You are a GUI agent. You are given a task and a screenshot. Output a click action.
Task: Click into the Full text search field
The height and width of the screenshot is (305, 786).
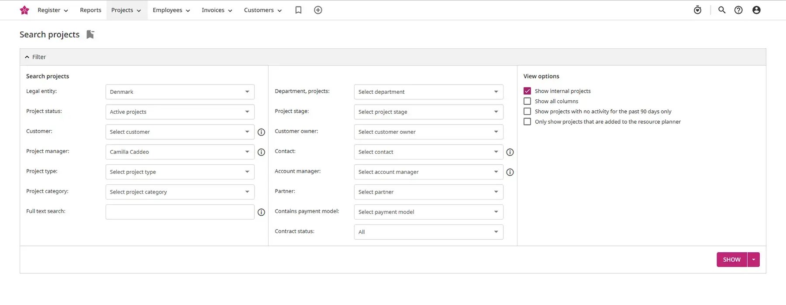[x=180, y=212]
